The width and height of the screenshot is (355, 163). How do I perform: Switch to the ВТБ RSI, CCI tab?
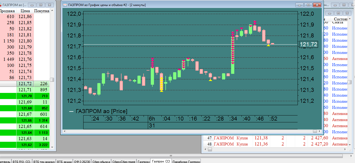coord(22,161)
